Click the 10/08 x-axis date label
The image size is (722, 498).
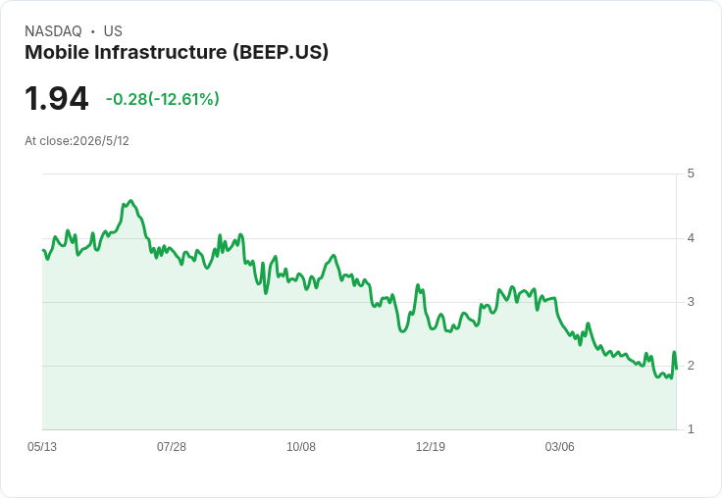[x=301, y=446]
